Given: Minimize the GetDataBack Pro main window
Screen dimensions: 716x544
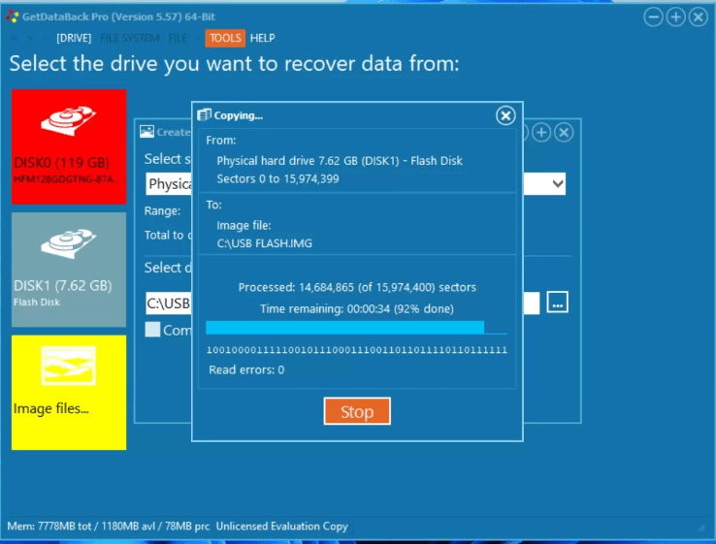Looking at the screenshot, I should pyautogui.click(x=654, y=17).
